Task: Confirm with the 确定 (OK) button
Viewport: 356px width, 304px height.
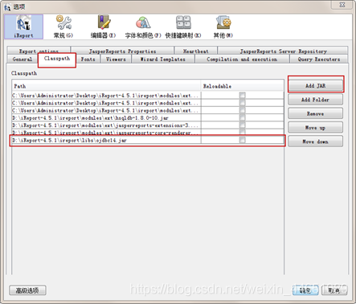Action: click(x=305, y=290)
